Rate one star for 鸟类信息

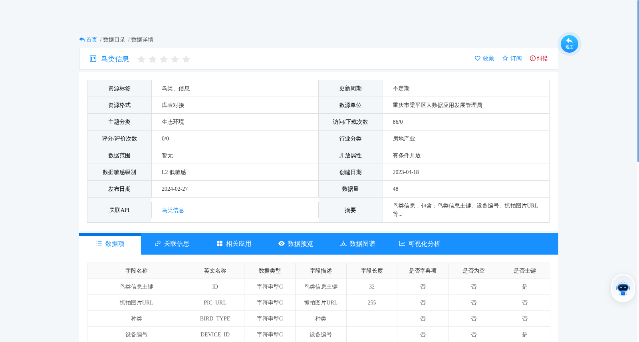[141, 59]
